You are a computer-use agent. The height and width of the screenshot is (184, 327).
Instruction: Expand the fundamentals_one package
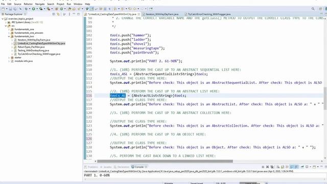coord(9,30)
